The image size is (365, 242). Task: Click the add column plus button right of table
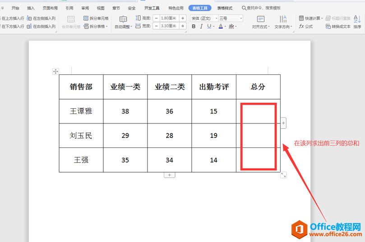click(x=283, y=123)
